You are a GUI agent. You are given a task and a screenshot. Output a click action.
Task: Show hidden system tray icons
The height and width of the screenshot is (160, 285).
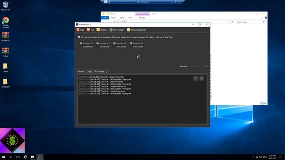click(253, 157)
